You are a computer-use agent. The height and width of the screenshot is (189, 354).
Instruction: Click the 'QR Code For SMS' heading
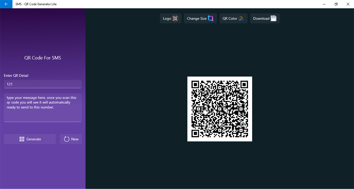pyautogui.click(x=43, y=58)
